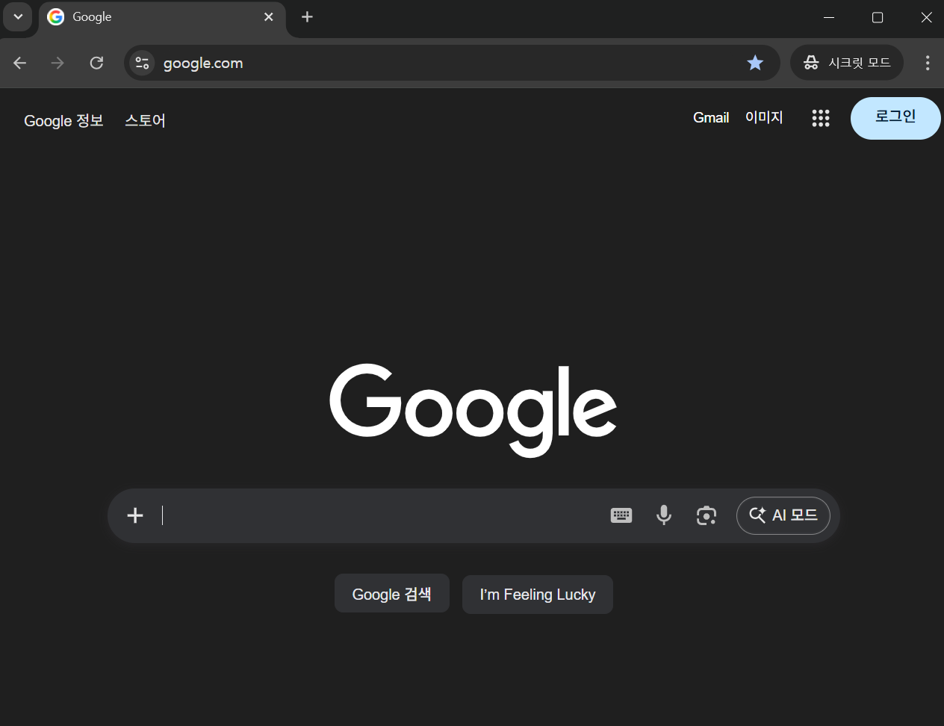This screenshot has height=726, width=944.
Task: Go to Gmail
Action: (x=711, y=117)
